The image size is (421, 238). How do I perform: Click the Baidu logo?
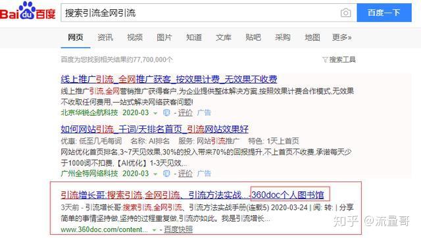(28, 11)
